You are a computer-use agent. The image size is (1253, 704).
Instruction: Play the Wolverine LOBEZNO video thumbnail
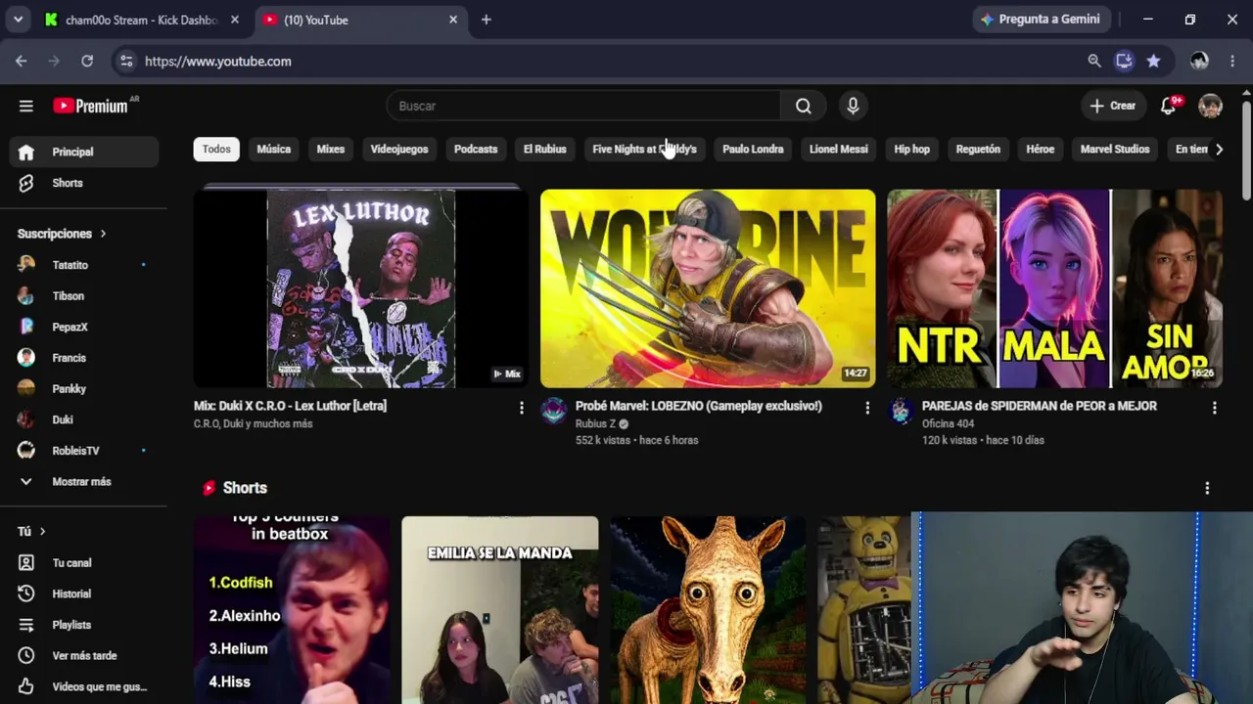click(x=708, y=288)
